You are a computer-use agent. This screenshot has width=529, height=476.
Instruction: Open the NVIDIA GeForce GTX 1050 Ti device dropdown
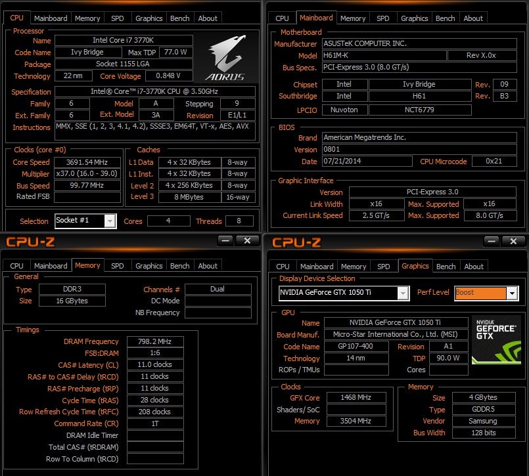click(403, 293)
